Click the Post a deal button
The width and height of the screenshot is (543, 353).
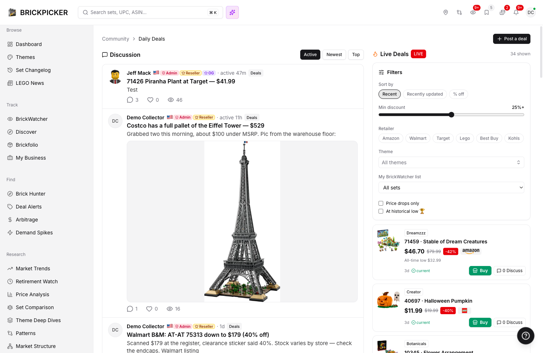coord(512,39)
